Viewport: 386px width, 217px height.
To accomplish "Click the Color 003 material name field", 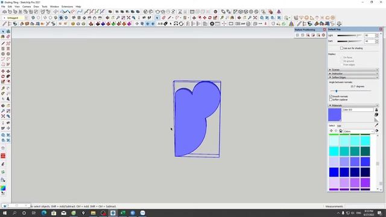I will [358, 110].
